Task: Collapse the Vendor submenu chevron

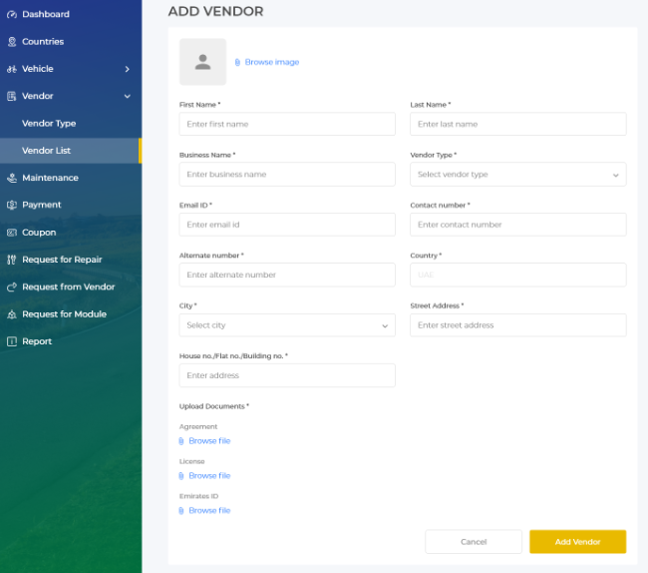Action: [128, 97]
